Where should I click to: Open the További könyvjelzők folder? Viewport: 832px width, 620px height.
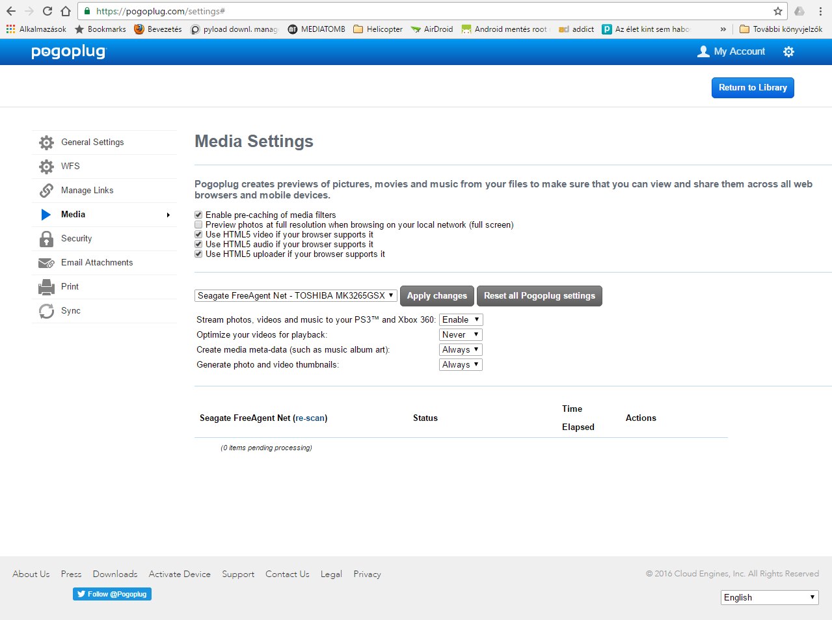[x=781, y=29]
